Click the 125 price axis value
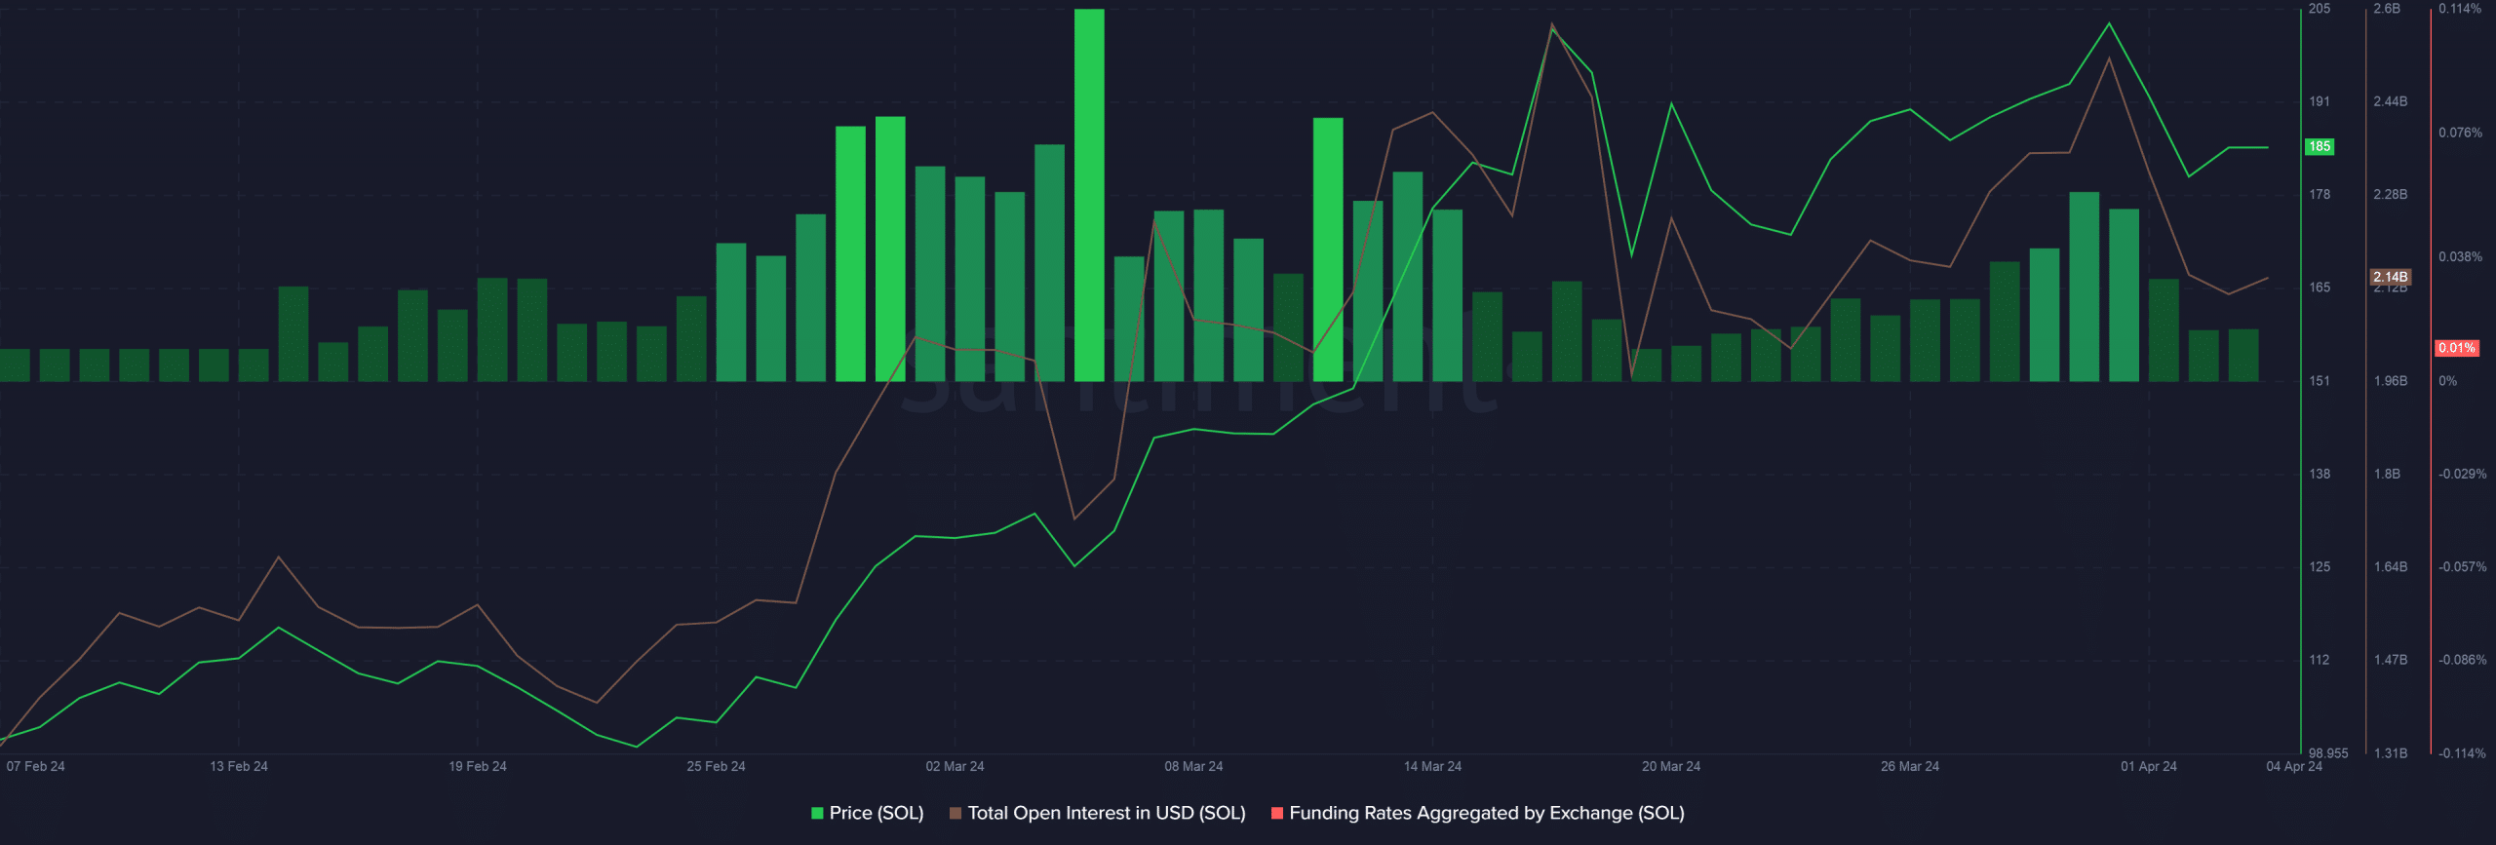 tap(2320, 566)
